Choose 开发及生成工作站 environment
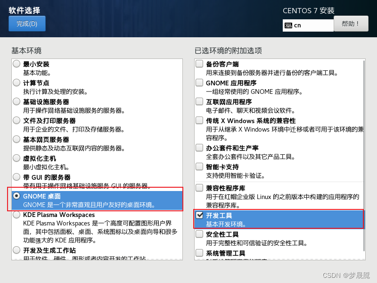 pyautogui.click(x=16, y=250)
